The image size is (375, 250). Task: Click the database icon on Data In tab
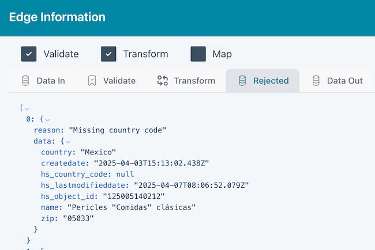click(25, 81)
